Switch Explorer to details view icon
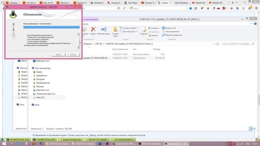260x146 pixels. pos(251,129)
